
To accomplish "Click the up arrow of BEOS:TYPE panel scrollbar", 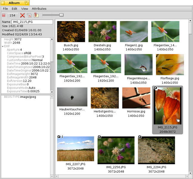I will click(52, 97).
